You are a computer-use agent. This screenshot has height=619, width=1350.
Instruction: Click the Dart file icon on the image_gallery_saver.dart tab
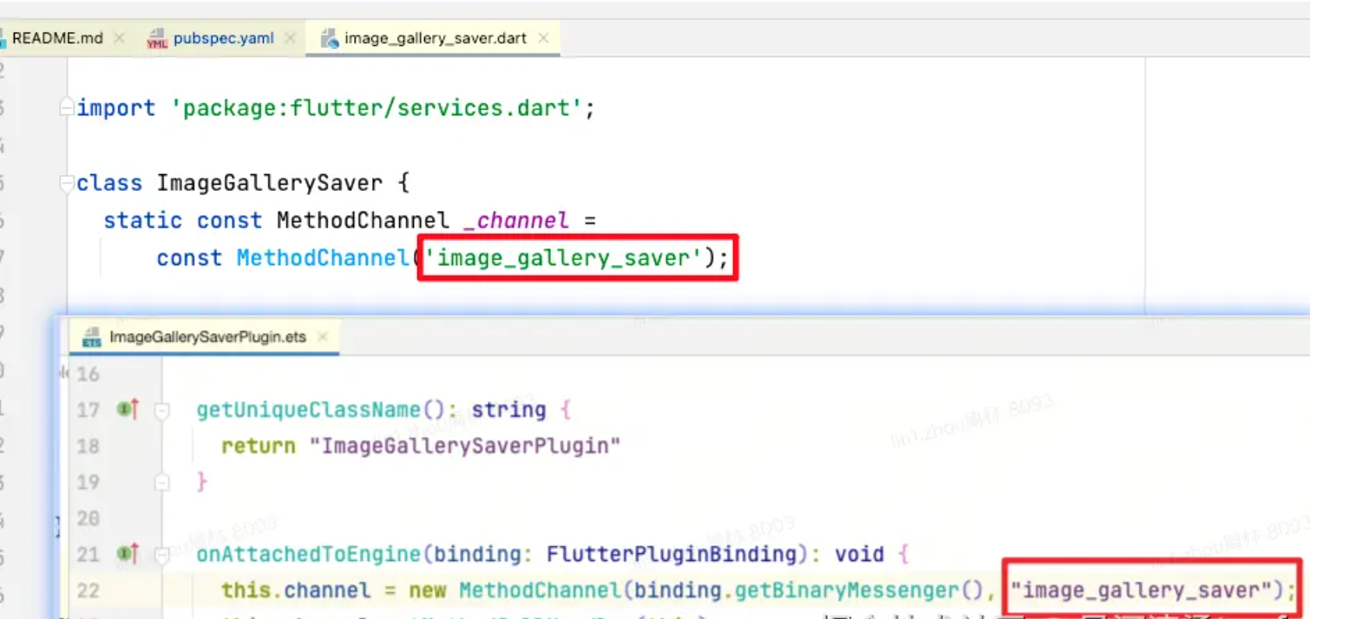tap(329, 39)
